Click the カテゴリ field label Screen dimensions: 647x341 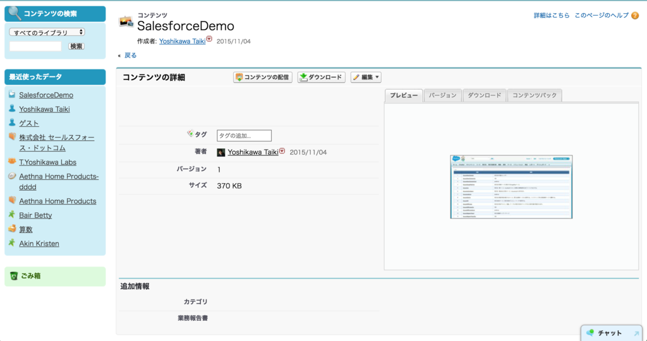[x=196, y=302]
